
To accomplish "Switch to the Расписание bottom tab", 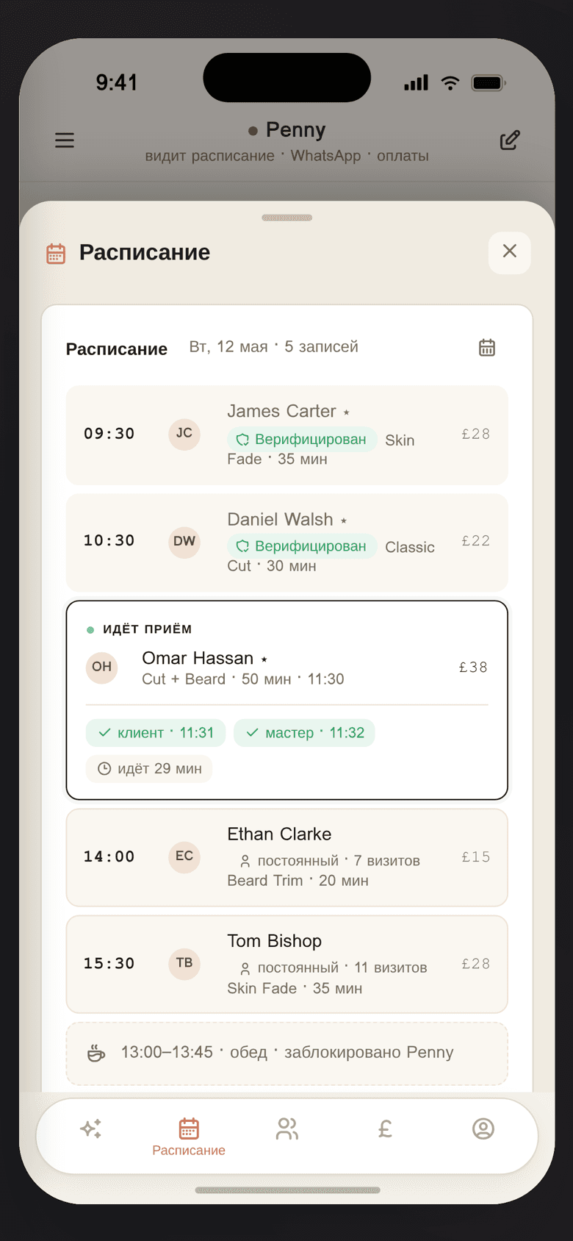I will [x=189, y=1137].
